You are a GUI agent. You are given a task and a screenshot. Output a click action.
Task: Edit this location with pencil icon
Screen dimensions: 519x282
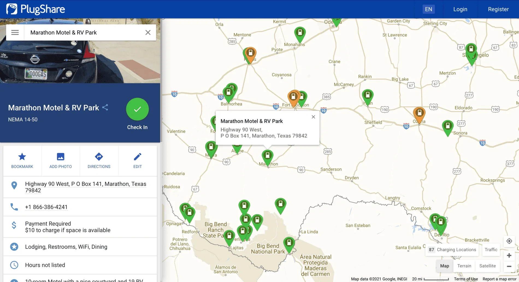tap(137, 161)
